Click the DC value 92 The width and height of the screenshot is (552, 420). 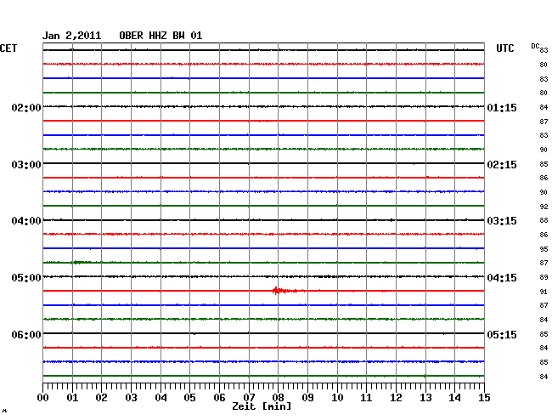click(x=544, y=207)
